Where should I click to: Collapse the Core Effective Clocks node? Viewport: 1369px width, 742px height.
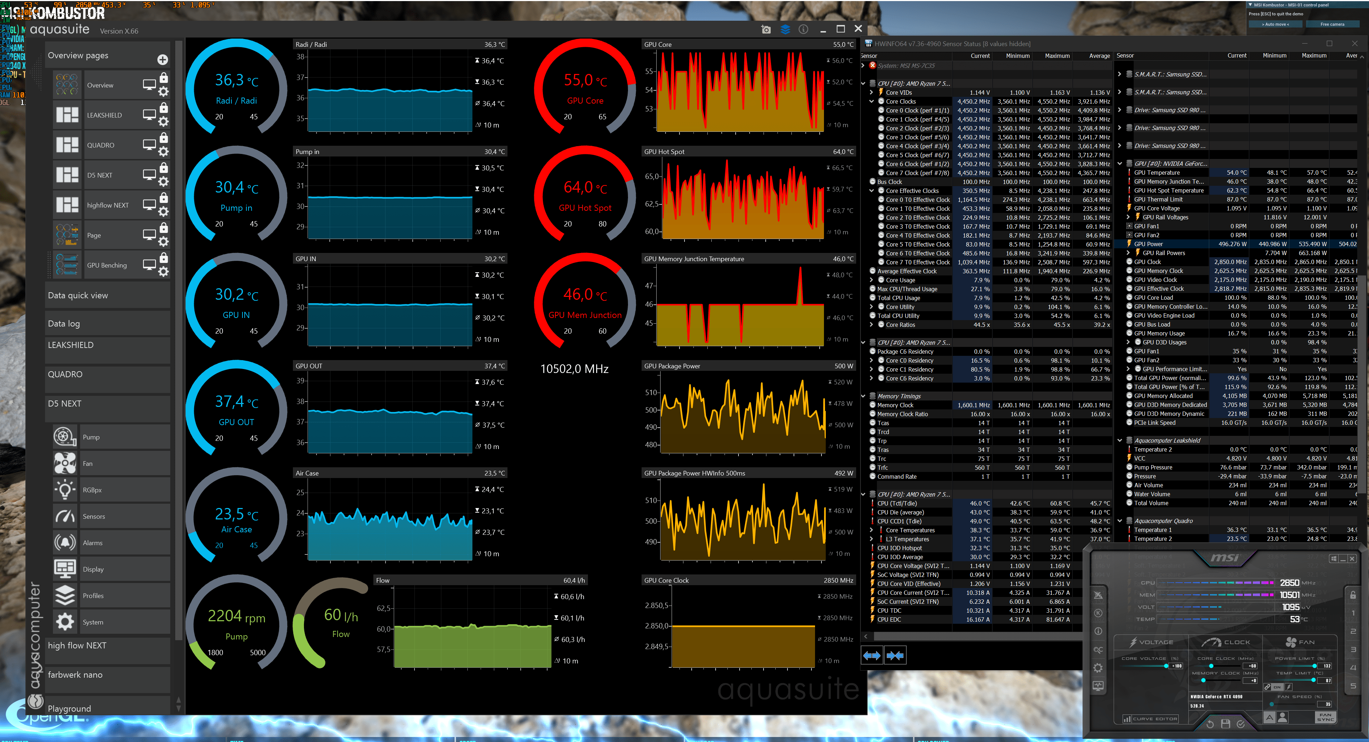pos(872,190)
